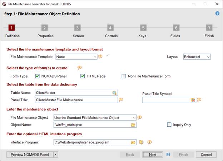Browse for Object Name using folder icon
The height and width of the screenshot is (161, 223).
click(x=133, y=125)
